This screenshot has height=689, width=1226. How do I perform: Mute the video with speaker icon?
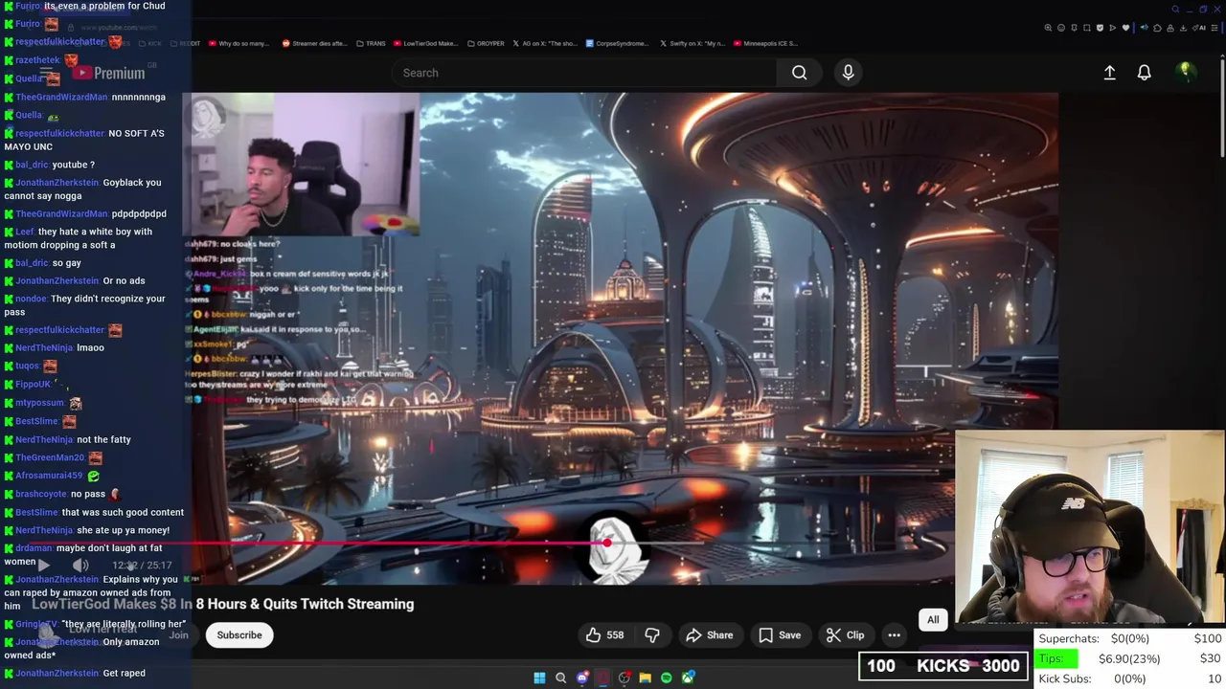pos(80,566)
